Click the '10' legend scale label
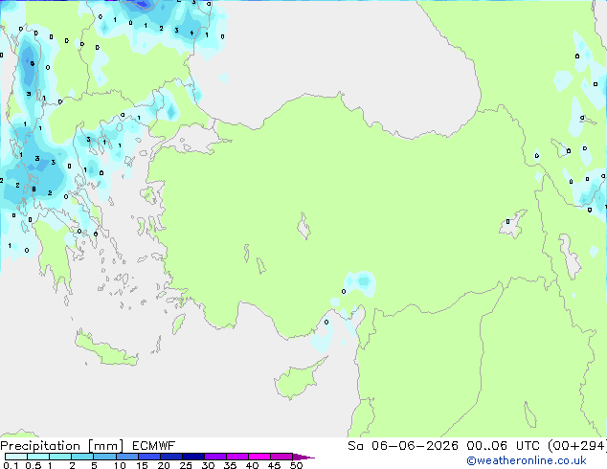Screen dimensions: 607x469 click(x=120, y=465)
